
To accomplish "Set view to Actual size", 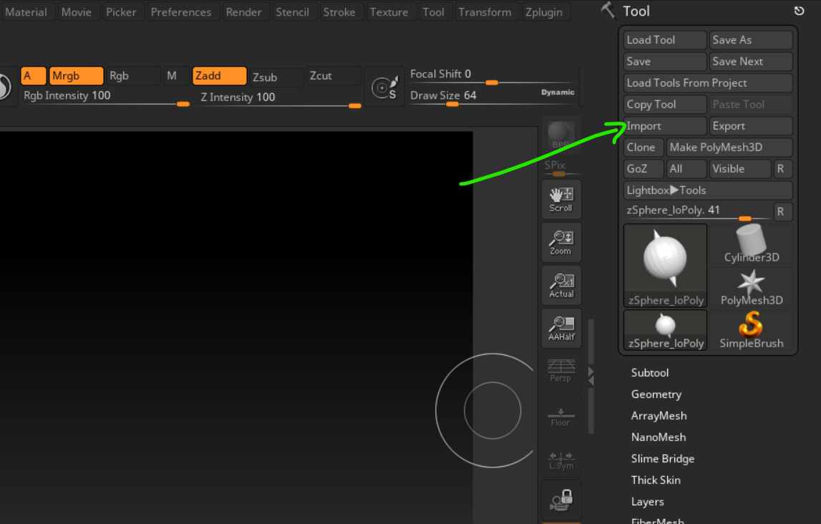I will pos(560,286).
